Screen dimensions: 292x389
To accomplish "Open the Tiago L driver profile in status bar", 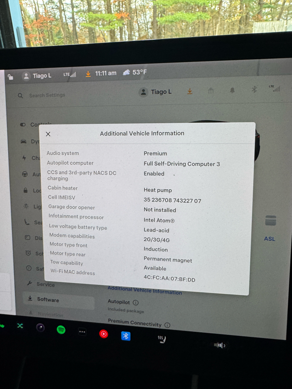I will [37, 76].
